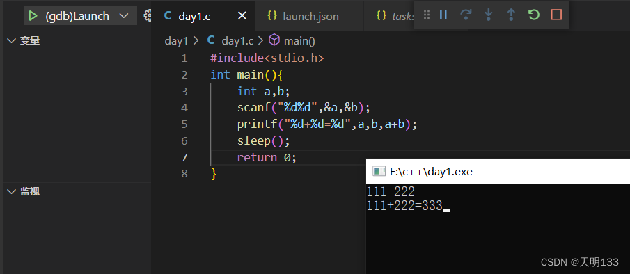
Task: Click the C file icon in breadcrumb
Action: (x=211, y=40)
